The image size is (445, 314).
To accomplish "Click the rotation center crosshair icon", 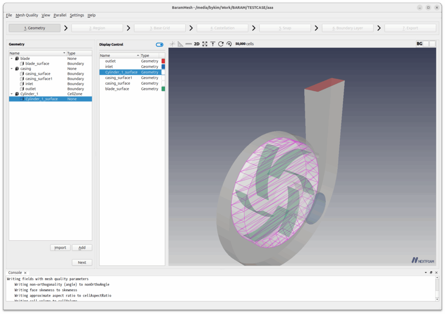I will 229,44.
